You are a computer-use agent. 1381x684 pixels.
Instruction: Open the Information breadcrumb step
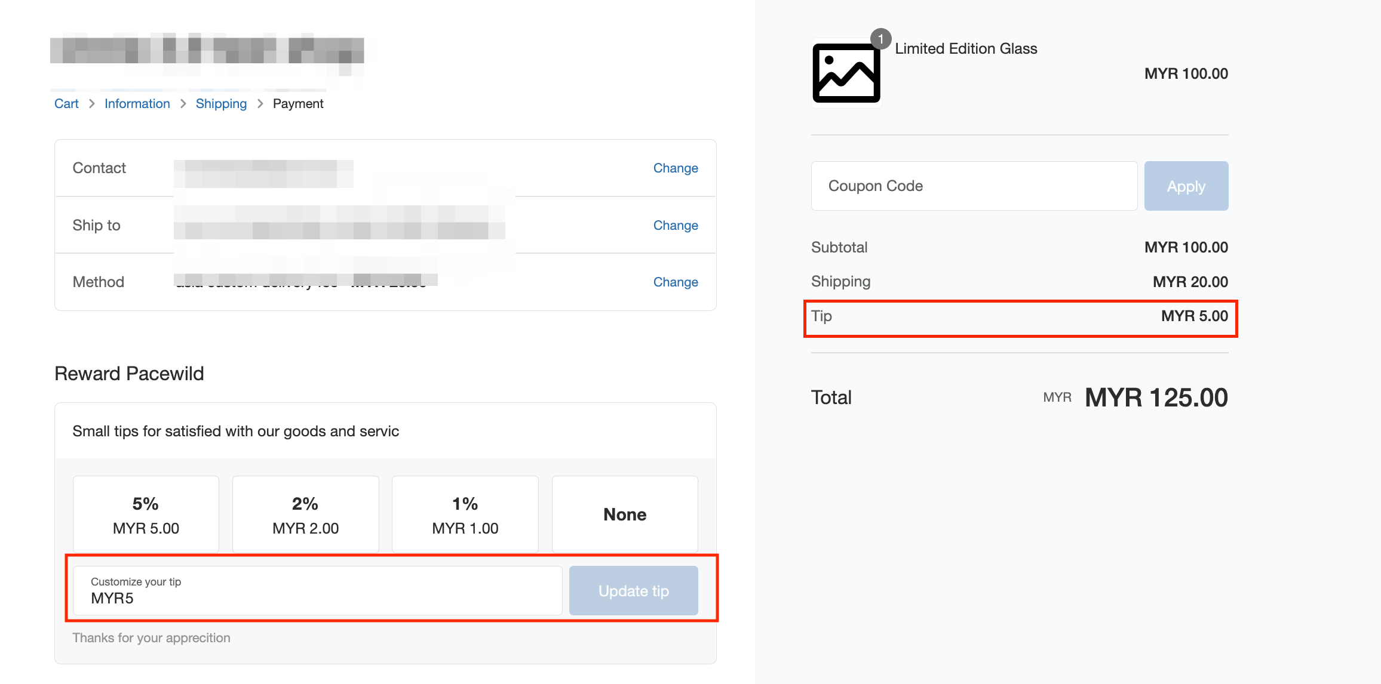click(x=137, y=104)
